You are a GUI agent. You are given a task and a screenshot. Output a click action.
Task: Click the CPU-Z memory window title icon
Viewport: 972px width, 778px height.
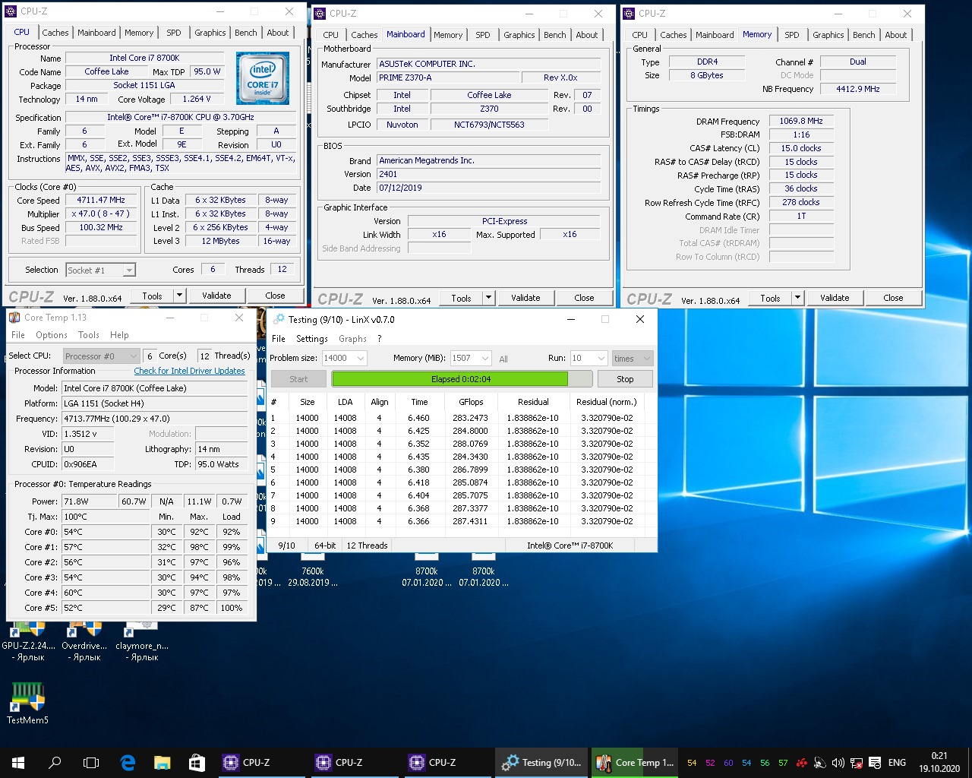(x=630, y=13)
